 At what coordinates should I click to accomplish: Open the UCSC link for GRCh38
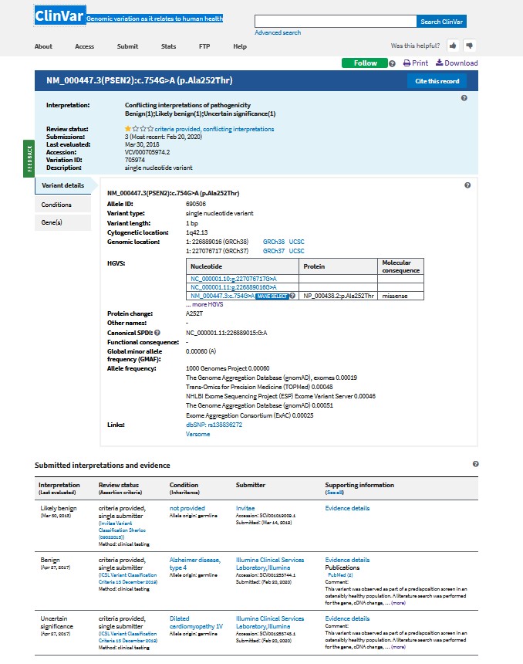(297, 242)
